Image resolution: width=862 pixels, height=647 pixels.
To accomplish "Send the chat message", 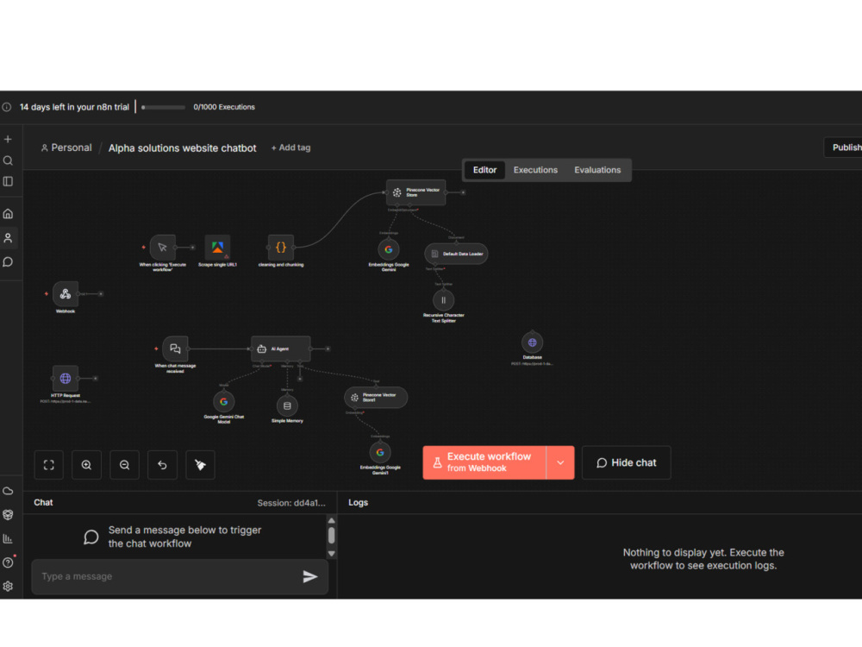I will tap(310, 576).
